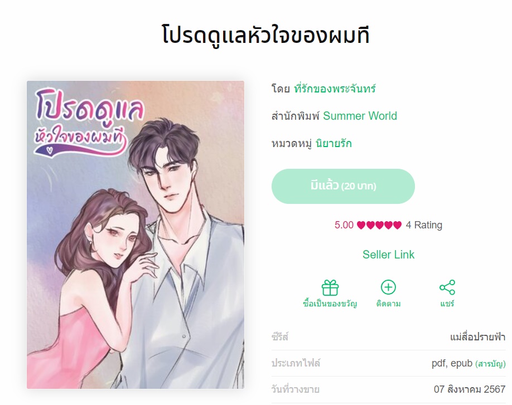Viewport: 512px width, 405px height.
Task: Open publisher Summer World link
Action: click(360, 116)
